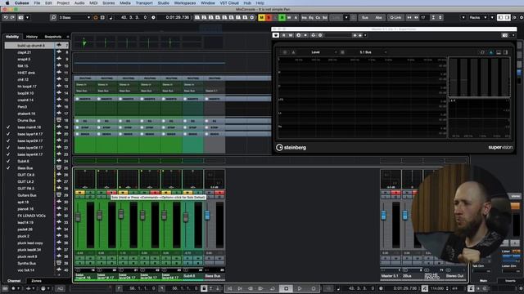Screen dimensions: 524x294
Task: Open the Cubase application menu
Action: coord(22,3)
